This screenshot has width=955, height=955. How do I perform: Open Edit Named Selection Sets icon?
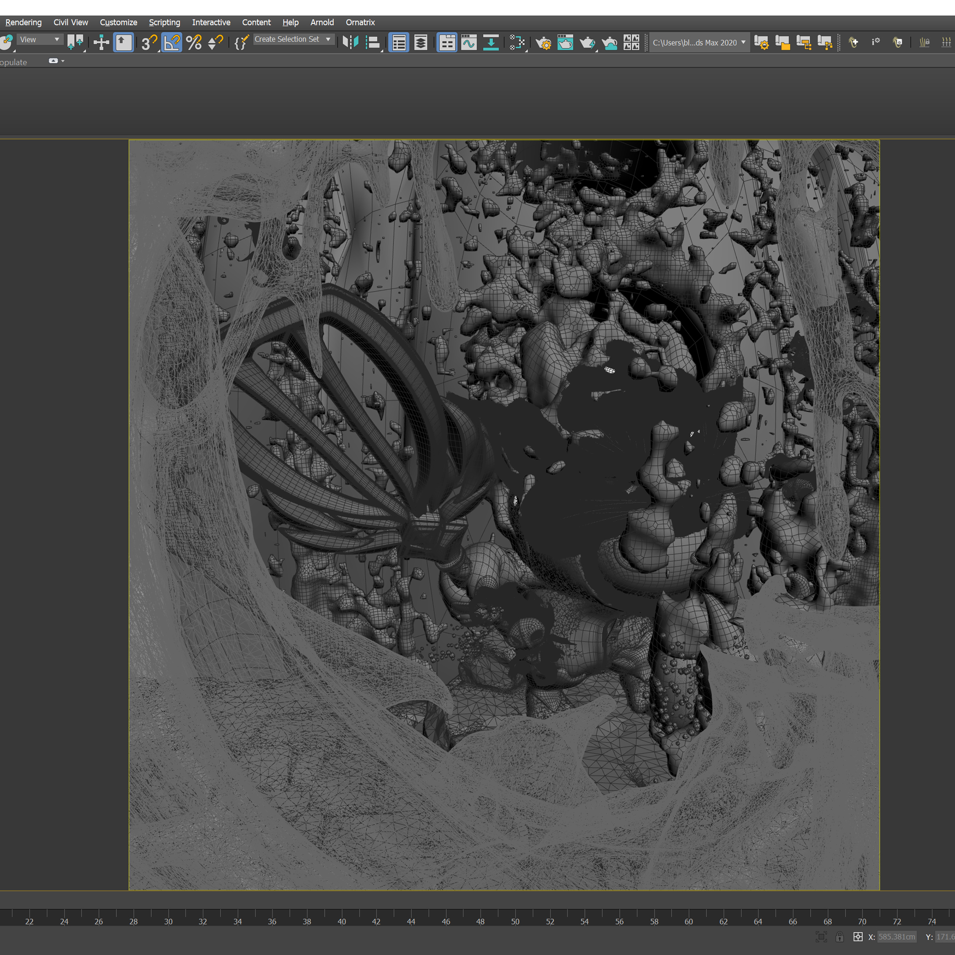pyautogui.click(x=241, y=43)
